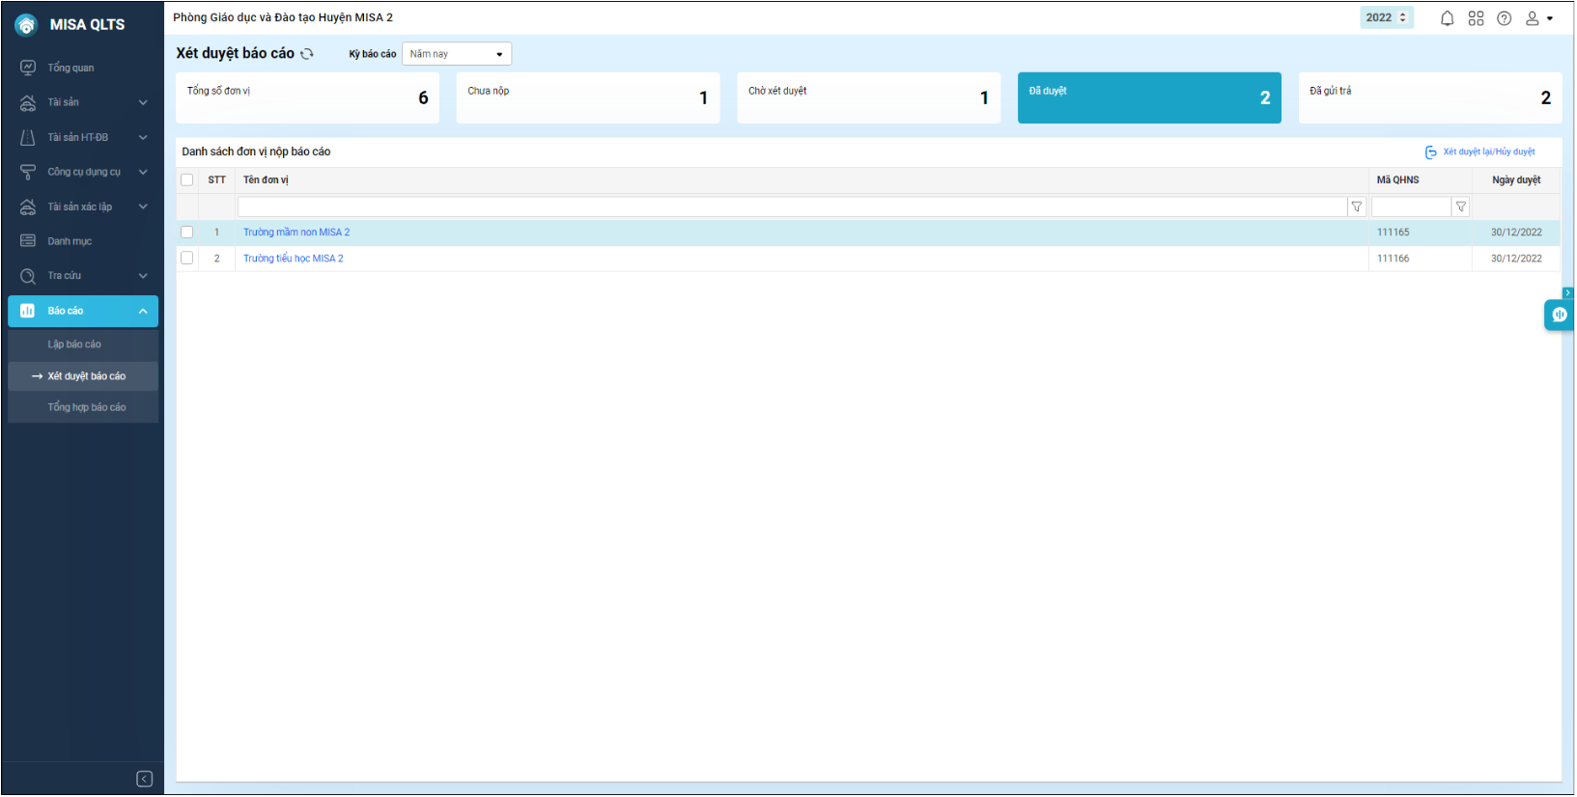This screenshot has height=797, width=1577.
Task: Open the Kỳ báo cáo dropdown
Action: (457, 54)
